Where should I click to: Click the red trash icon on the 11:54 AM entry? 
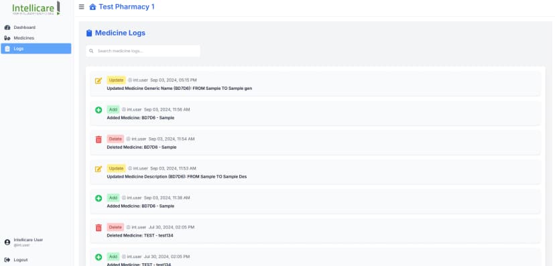pos(99,139)
